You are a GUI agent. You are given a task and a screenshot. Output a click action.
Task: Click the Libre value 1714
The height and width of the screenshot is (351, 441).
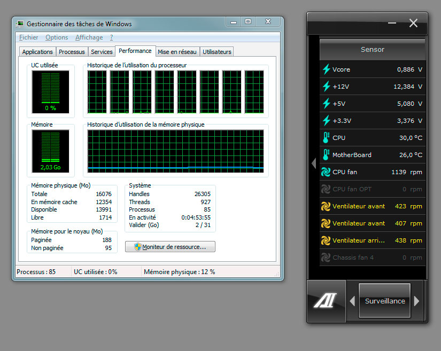[x=105, y=217]
